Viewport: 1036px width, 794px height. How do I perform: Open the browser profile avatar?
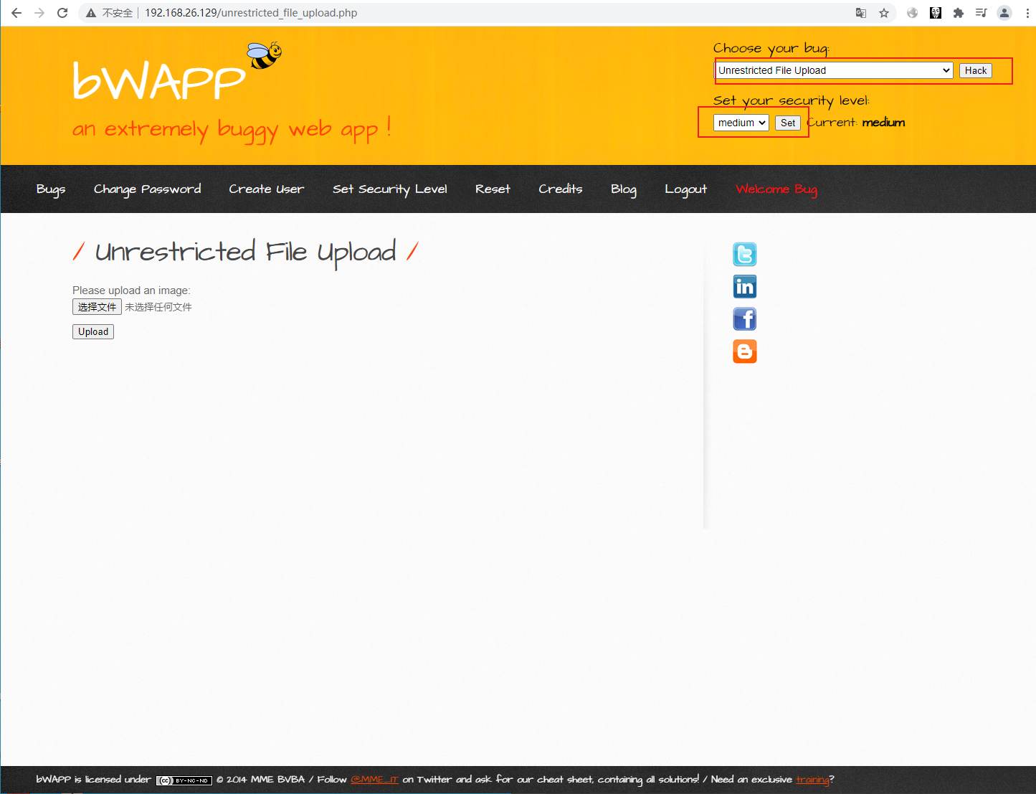1004,13
